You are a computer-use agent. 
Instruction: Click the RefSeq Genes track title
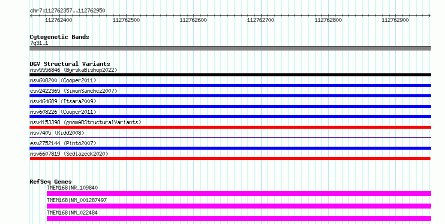point(50,182)
